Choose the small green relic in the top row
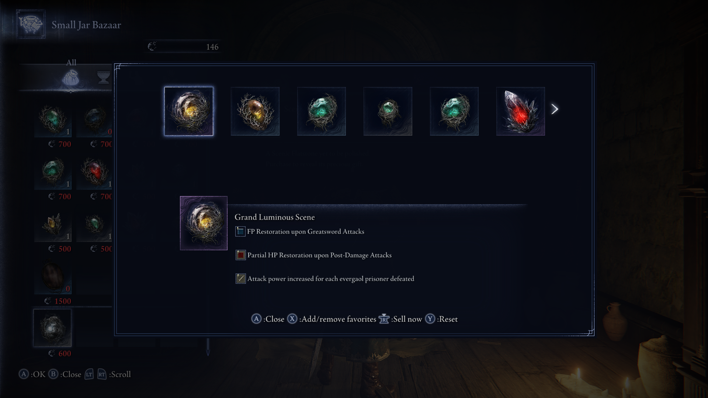 point(388,111)
